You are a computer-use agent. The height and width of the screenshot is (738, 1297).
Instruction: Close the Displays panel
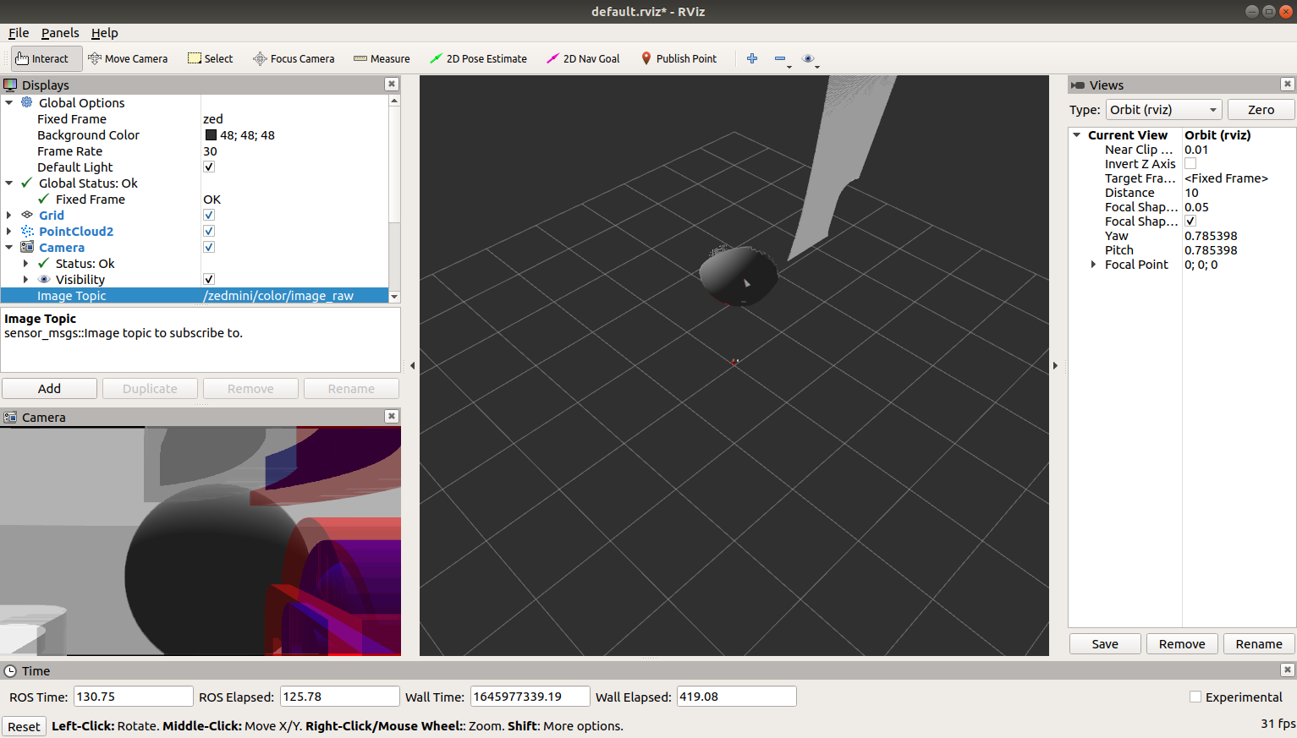(391, 84)
